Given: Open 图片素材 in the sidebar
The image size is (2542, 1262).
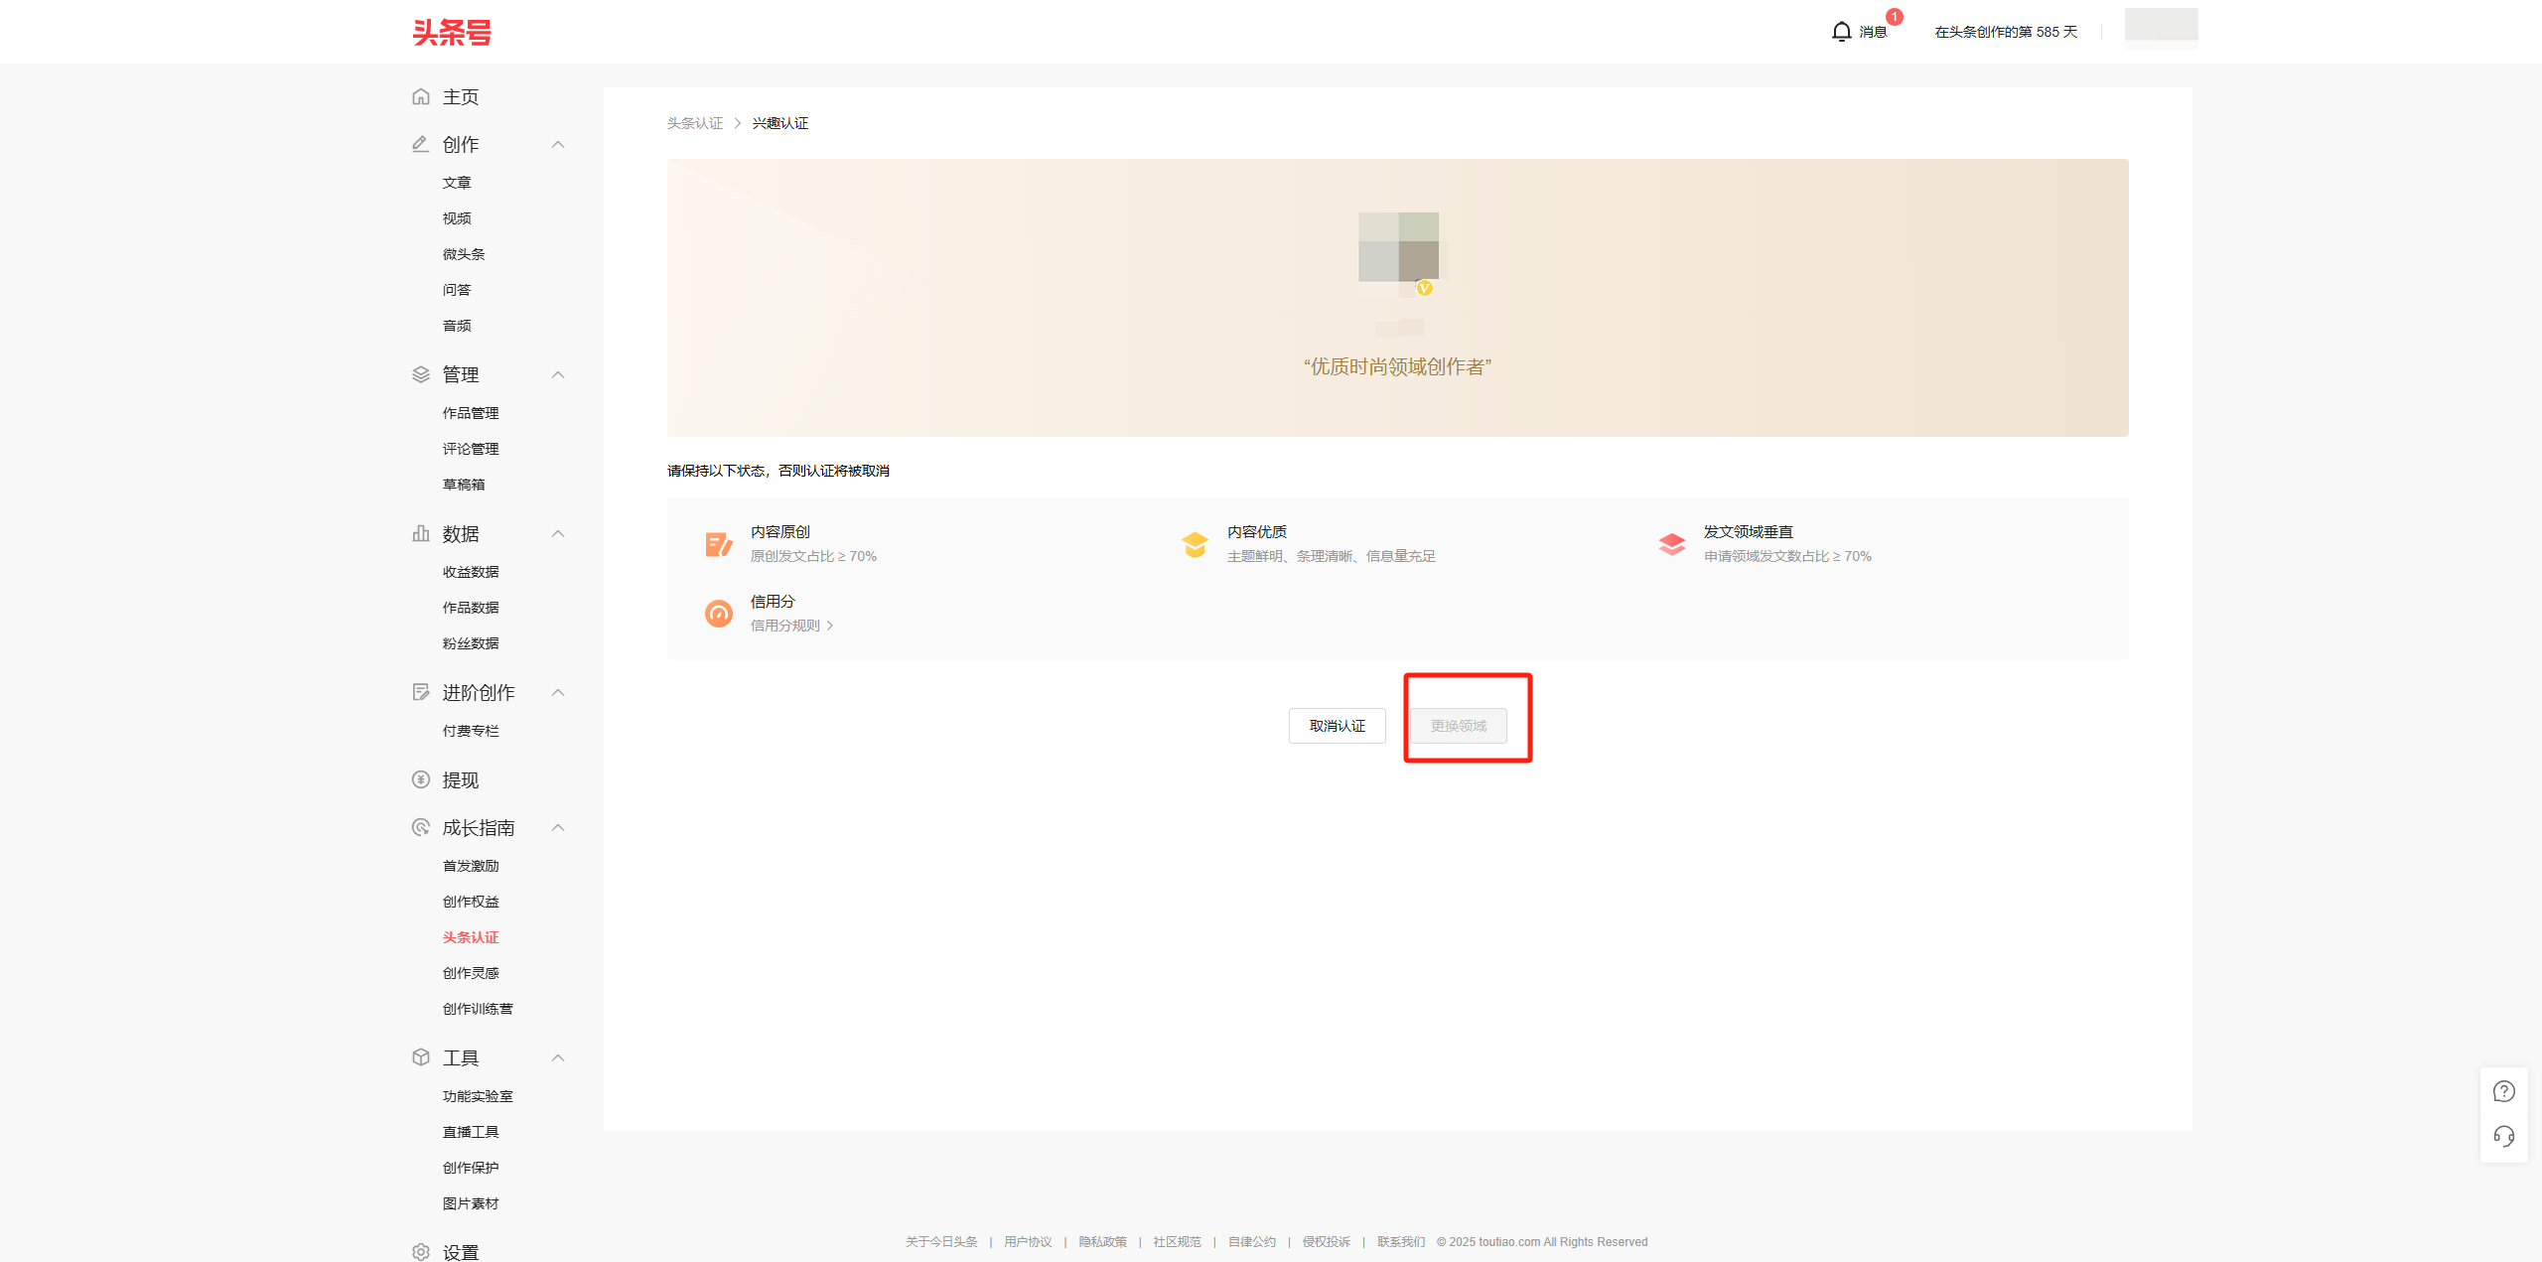Looking at the screenshot, I should (x=471, y=1203).
